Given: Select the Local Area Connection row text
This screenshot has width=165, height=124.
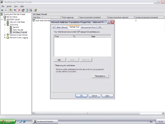Looking at the screenshot, I should tap(43, 20).
